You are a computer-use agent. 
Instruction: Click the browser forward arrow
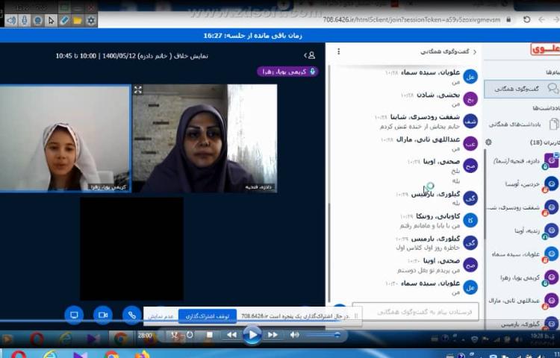(555, 19)
